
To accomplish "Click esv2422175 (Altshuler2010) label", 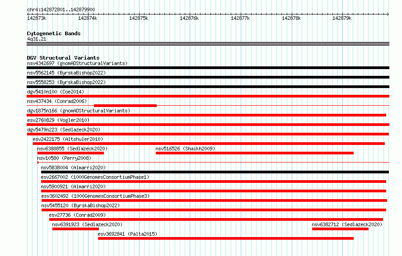I will click(68, 139).
